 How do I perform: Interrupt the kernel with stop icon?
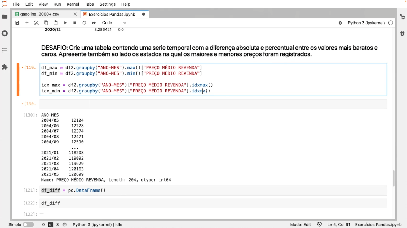point(75,23)
